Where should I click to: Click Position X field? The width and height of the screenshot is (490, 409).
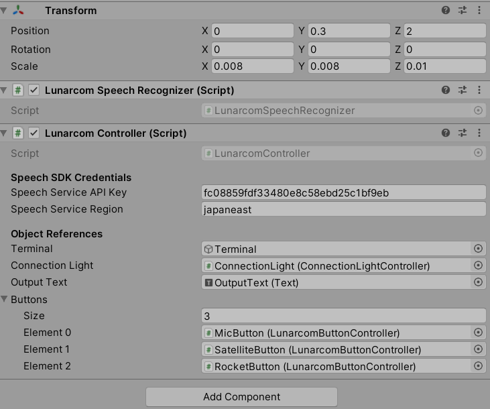tap(253, 31)
